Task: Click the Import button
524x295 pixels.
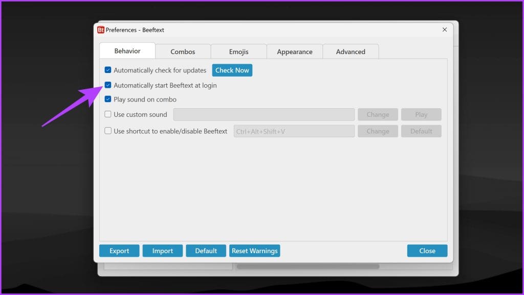Action: [163, 251]
